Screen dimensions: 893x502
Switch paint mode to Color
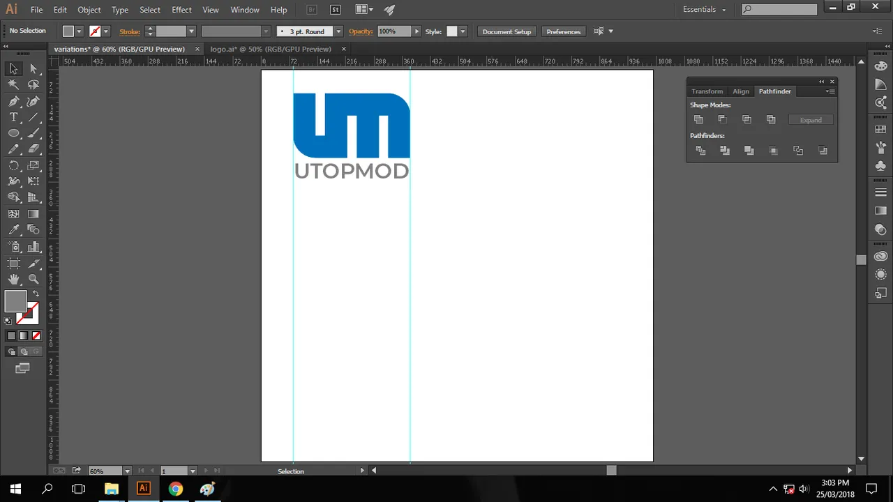pyautogui.click(x=11, y=335)
